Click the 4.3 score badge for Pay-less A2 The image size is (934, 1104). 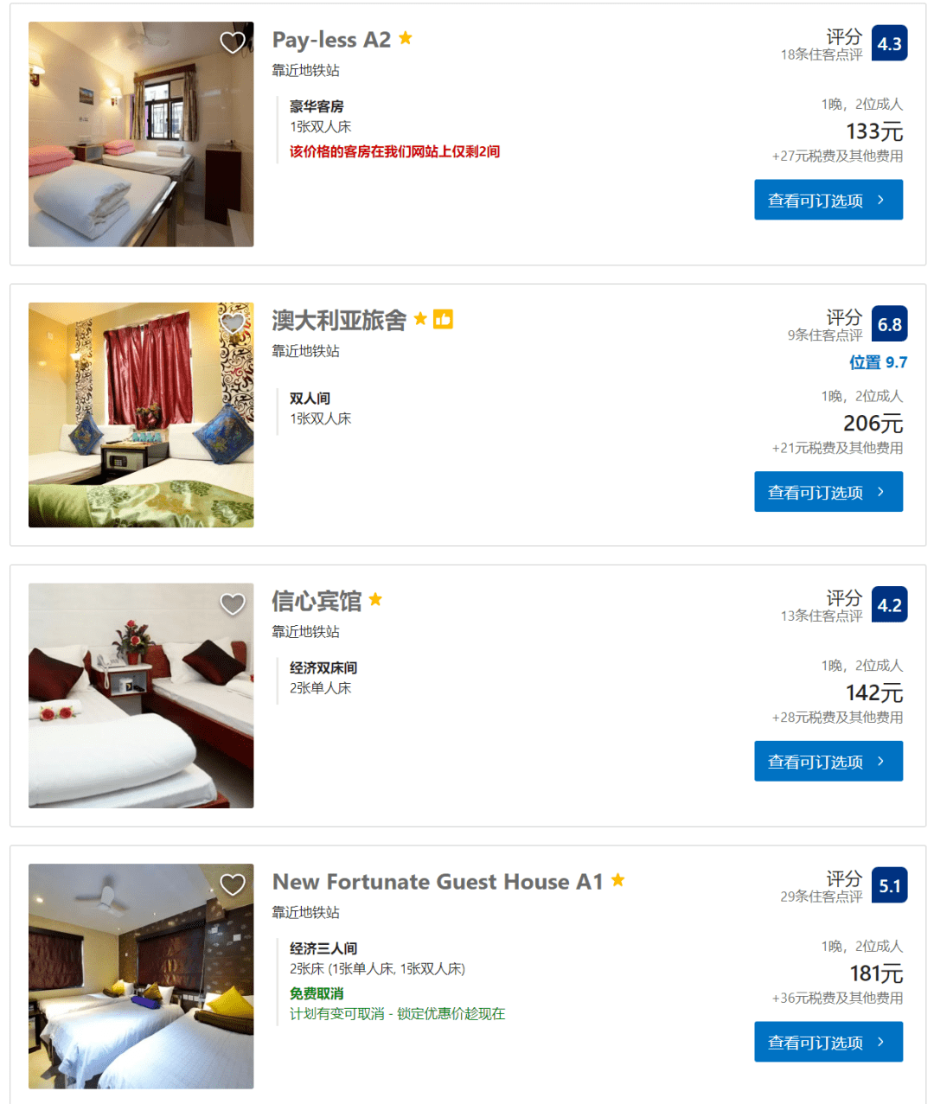[889, 43]
